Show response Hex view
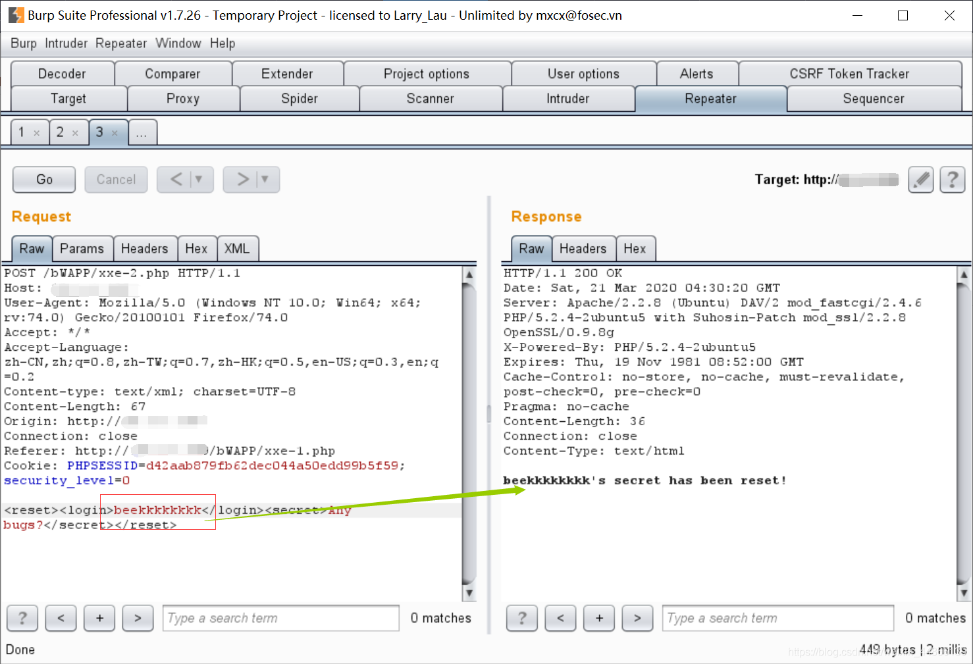 click(x=635, y=249)
